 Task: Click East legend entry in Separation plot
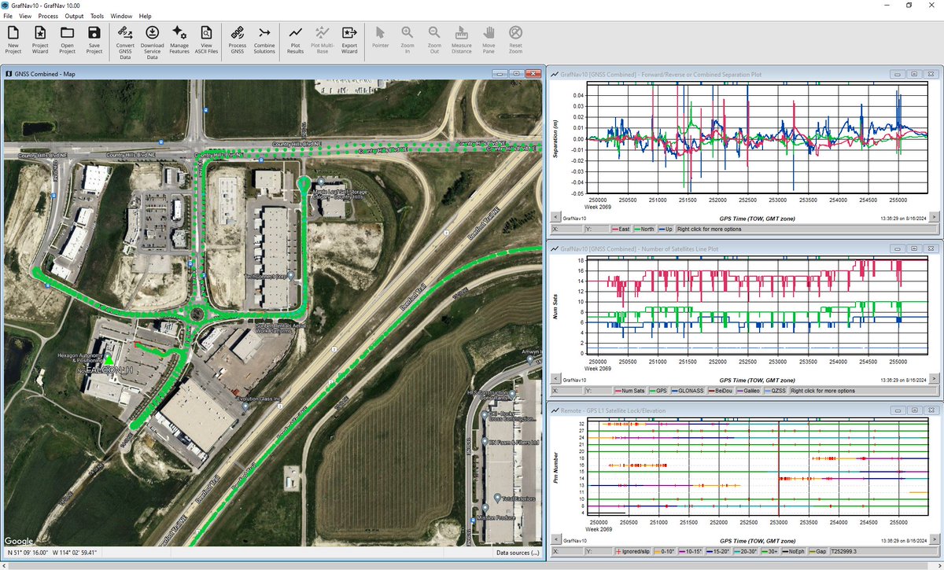click(x=621, y=229)
